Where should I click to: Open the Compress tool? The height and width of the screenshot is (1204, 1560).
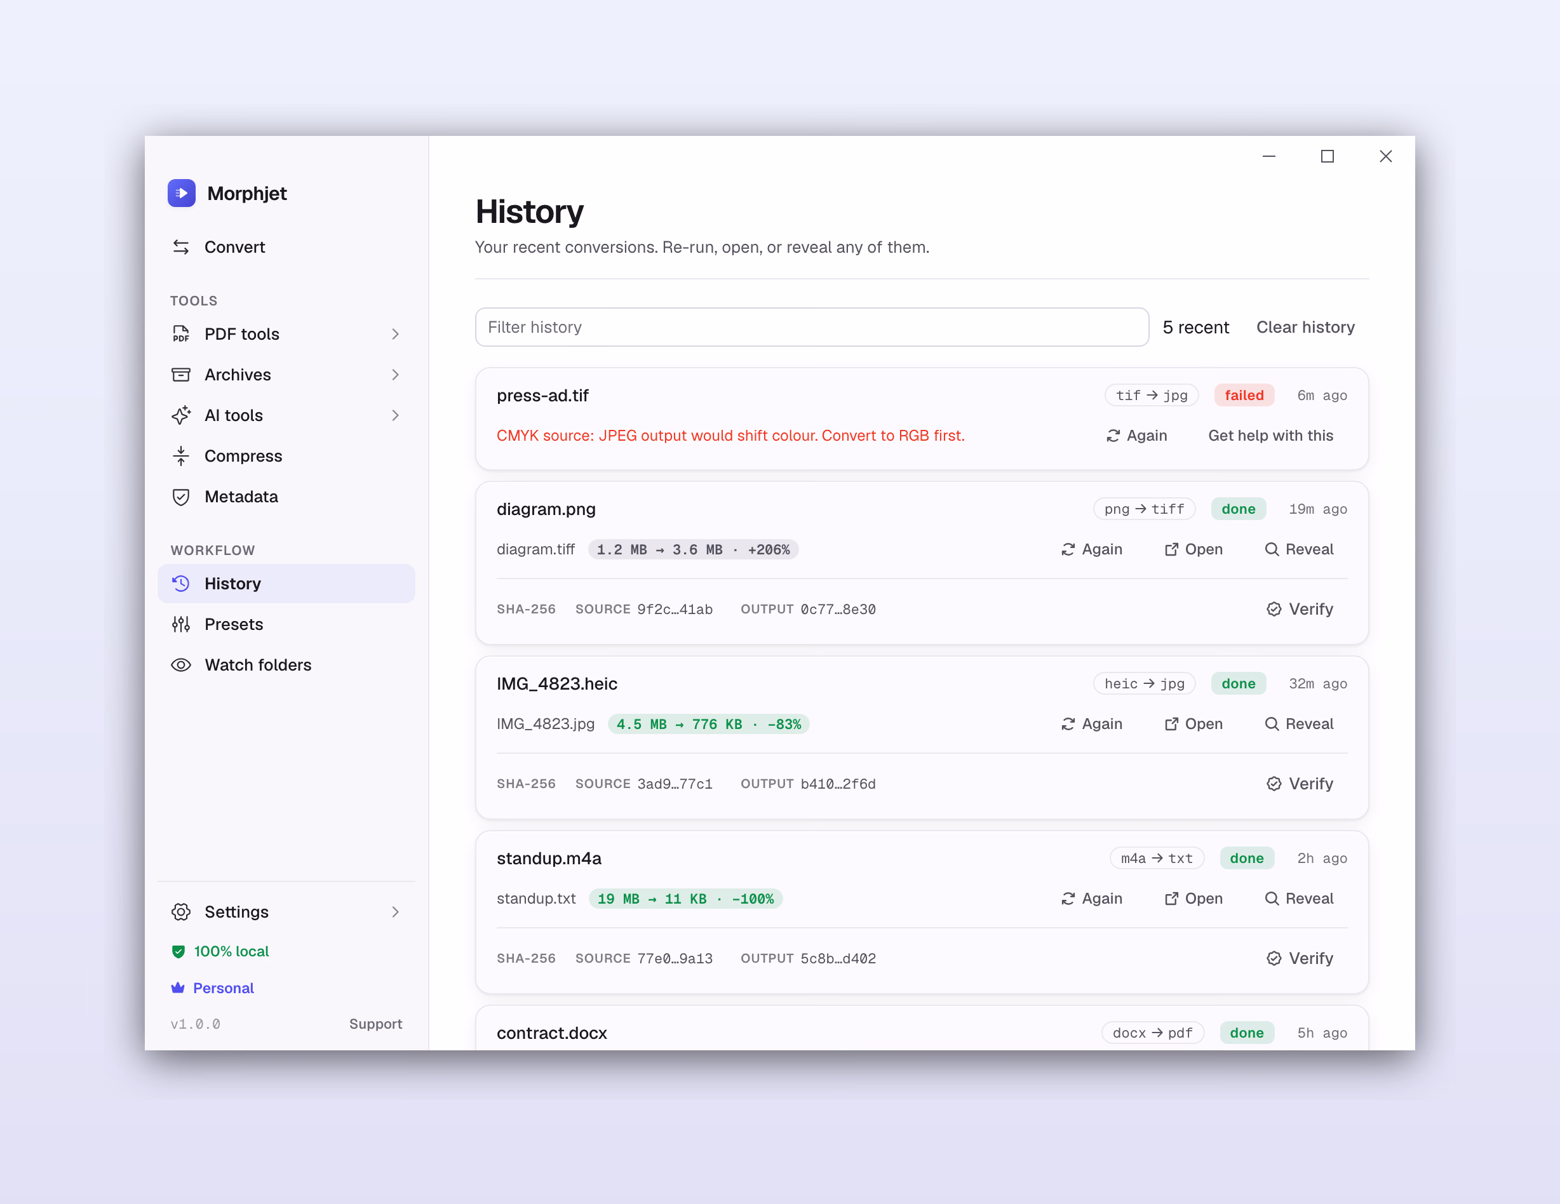[x=286, y=457]
